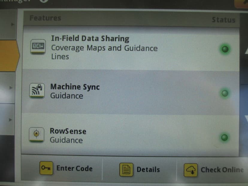The height and width of the screenshot is (186, 248).
Task: Open the Details button
Action: click(x=140, y=169)
